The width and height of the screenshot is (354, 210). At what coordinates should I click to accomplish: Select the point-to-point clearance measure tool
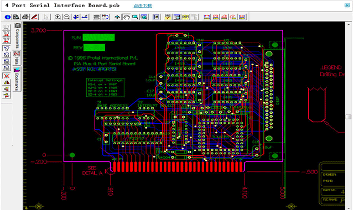pyautogui.click(x=242, y=17)
